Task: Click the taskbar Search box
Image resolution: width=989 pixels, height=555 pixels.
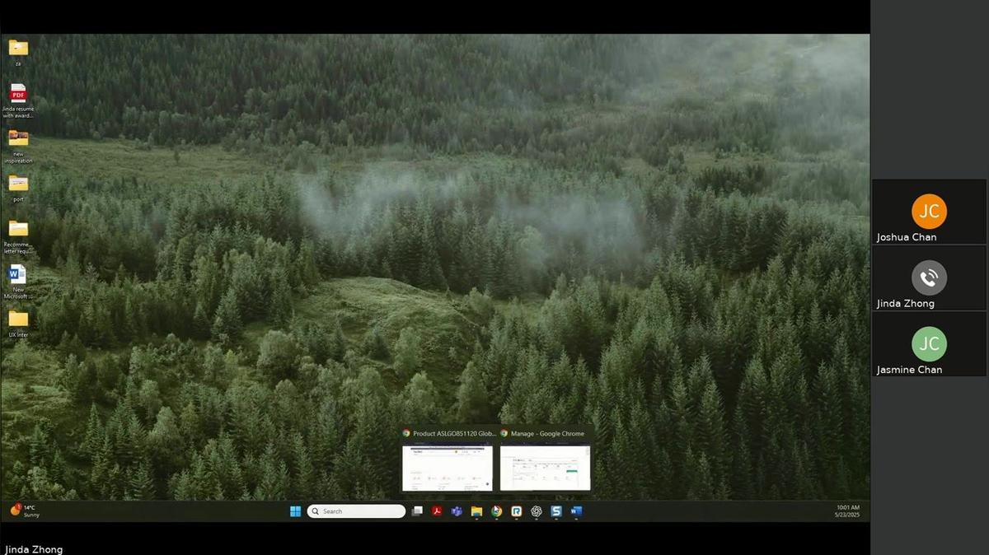Action: click(355, 511)
